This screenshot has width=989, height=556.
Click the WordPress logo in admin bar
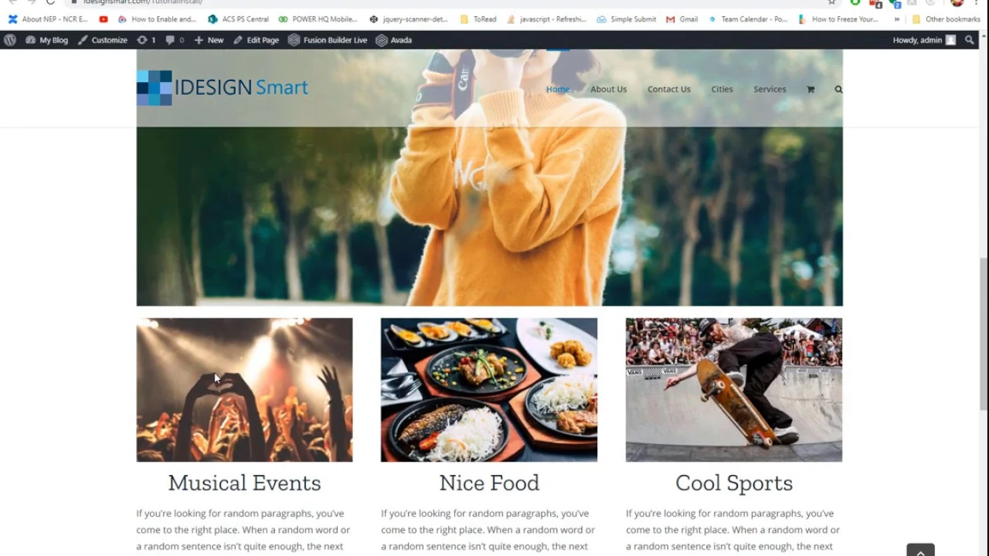[x=10, y=40]
